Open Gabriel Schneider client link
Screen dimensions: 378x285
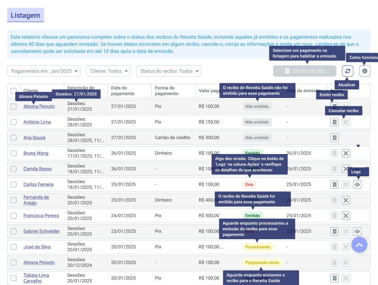42,232
